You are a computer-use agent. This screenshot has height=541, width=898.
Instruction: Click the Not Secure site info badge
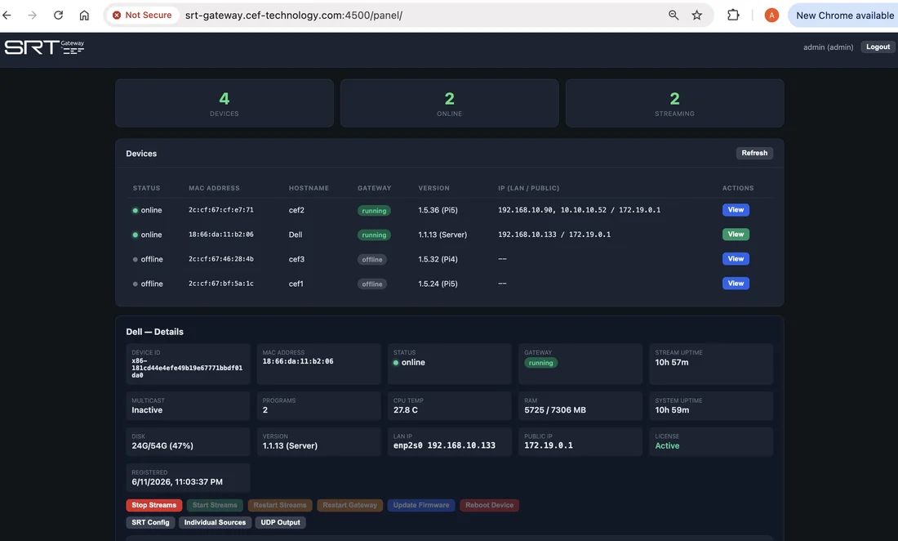[142, 16]
